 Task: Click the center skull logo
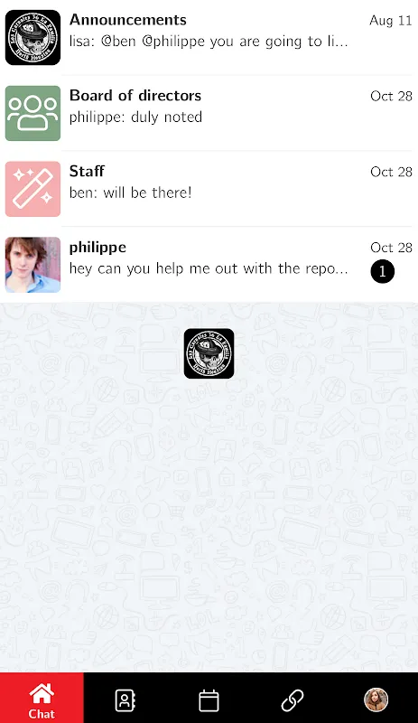[209, 353]
